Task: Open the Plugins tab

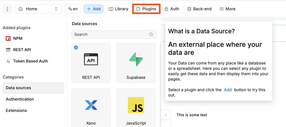Action: (x=146, y=9)
